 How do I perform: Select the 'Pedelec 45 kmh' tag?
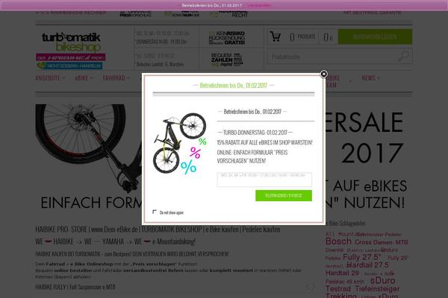(345, 282)
